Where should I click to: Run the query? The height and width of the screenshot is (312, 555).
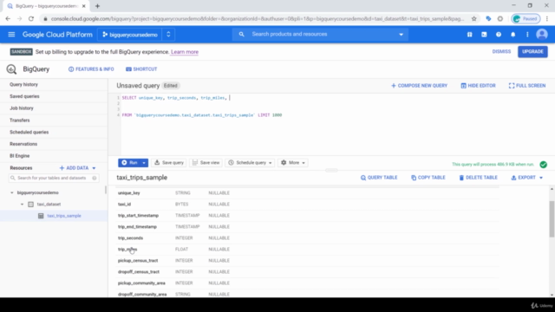tap(129, 163)
